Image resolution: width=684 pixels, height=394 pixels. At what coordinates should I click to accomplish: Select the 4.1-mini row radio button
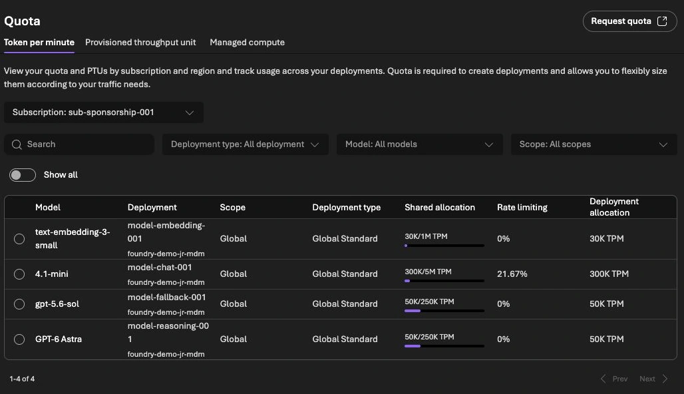(x=19, y=274)
